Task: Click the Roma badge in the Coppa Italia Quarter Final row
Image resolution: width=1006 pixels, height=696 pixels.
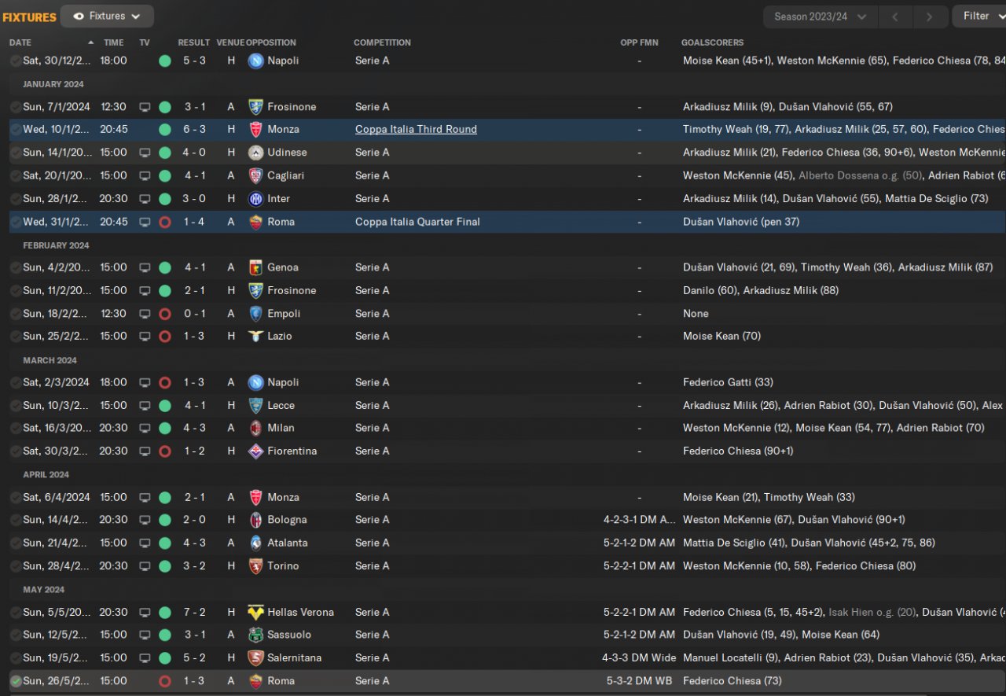Action: tap(255, 222)
